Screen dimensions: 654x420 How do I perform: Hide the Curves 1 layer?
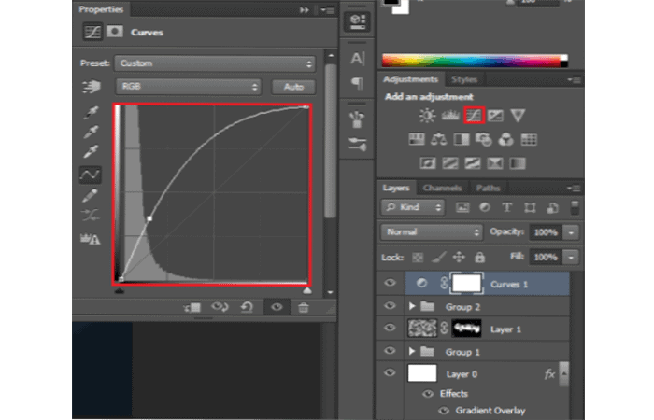point(391,284)
